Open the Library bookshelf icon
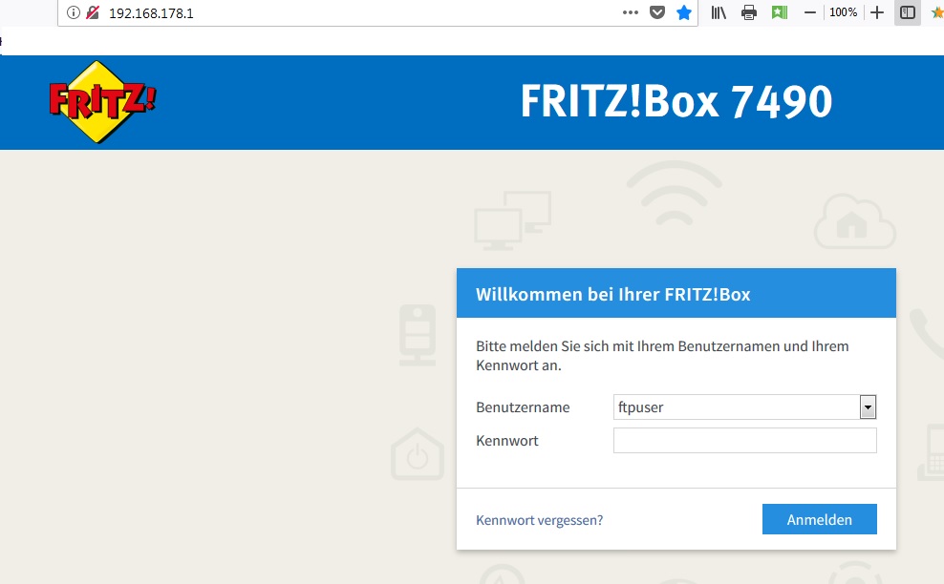Viewport: 944px width, 584px height. coord(719,12)
